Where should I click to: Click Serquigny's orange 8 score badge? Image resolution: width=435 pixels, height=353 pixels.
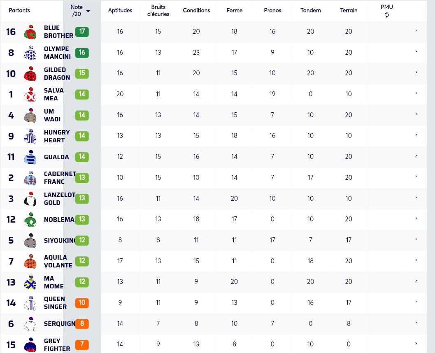click(82, 324)
